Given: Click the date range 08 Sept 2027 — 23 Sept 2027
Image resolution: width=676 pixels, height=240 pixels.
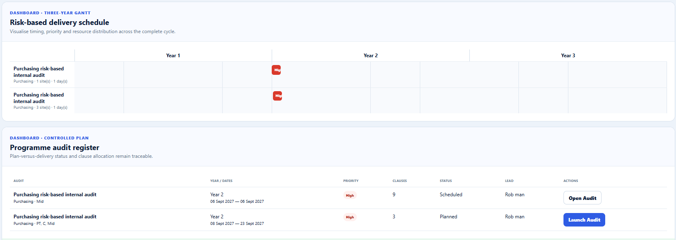Looking at the screenshot, I should click(237, 224).
